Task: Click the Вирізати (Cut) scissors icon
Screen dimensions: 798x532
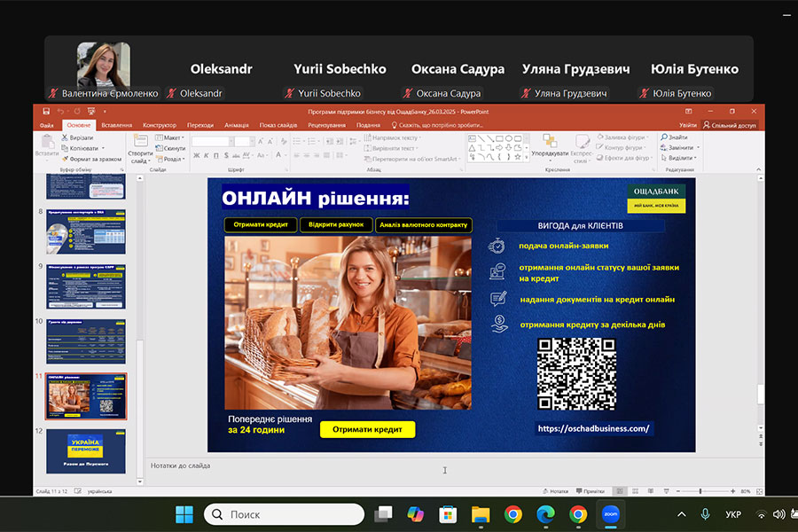Action: point(64,137)
